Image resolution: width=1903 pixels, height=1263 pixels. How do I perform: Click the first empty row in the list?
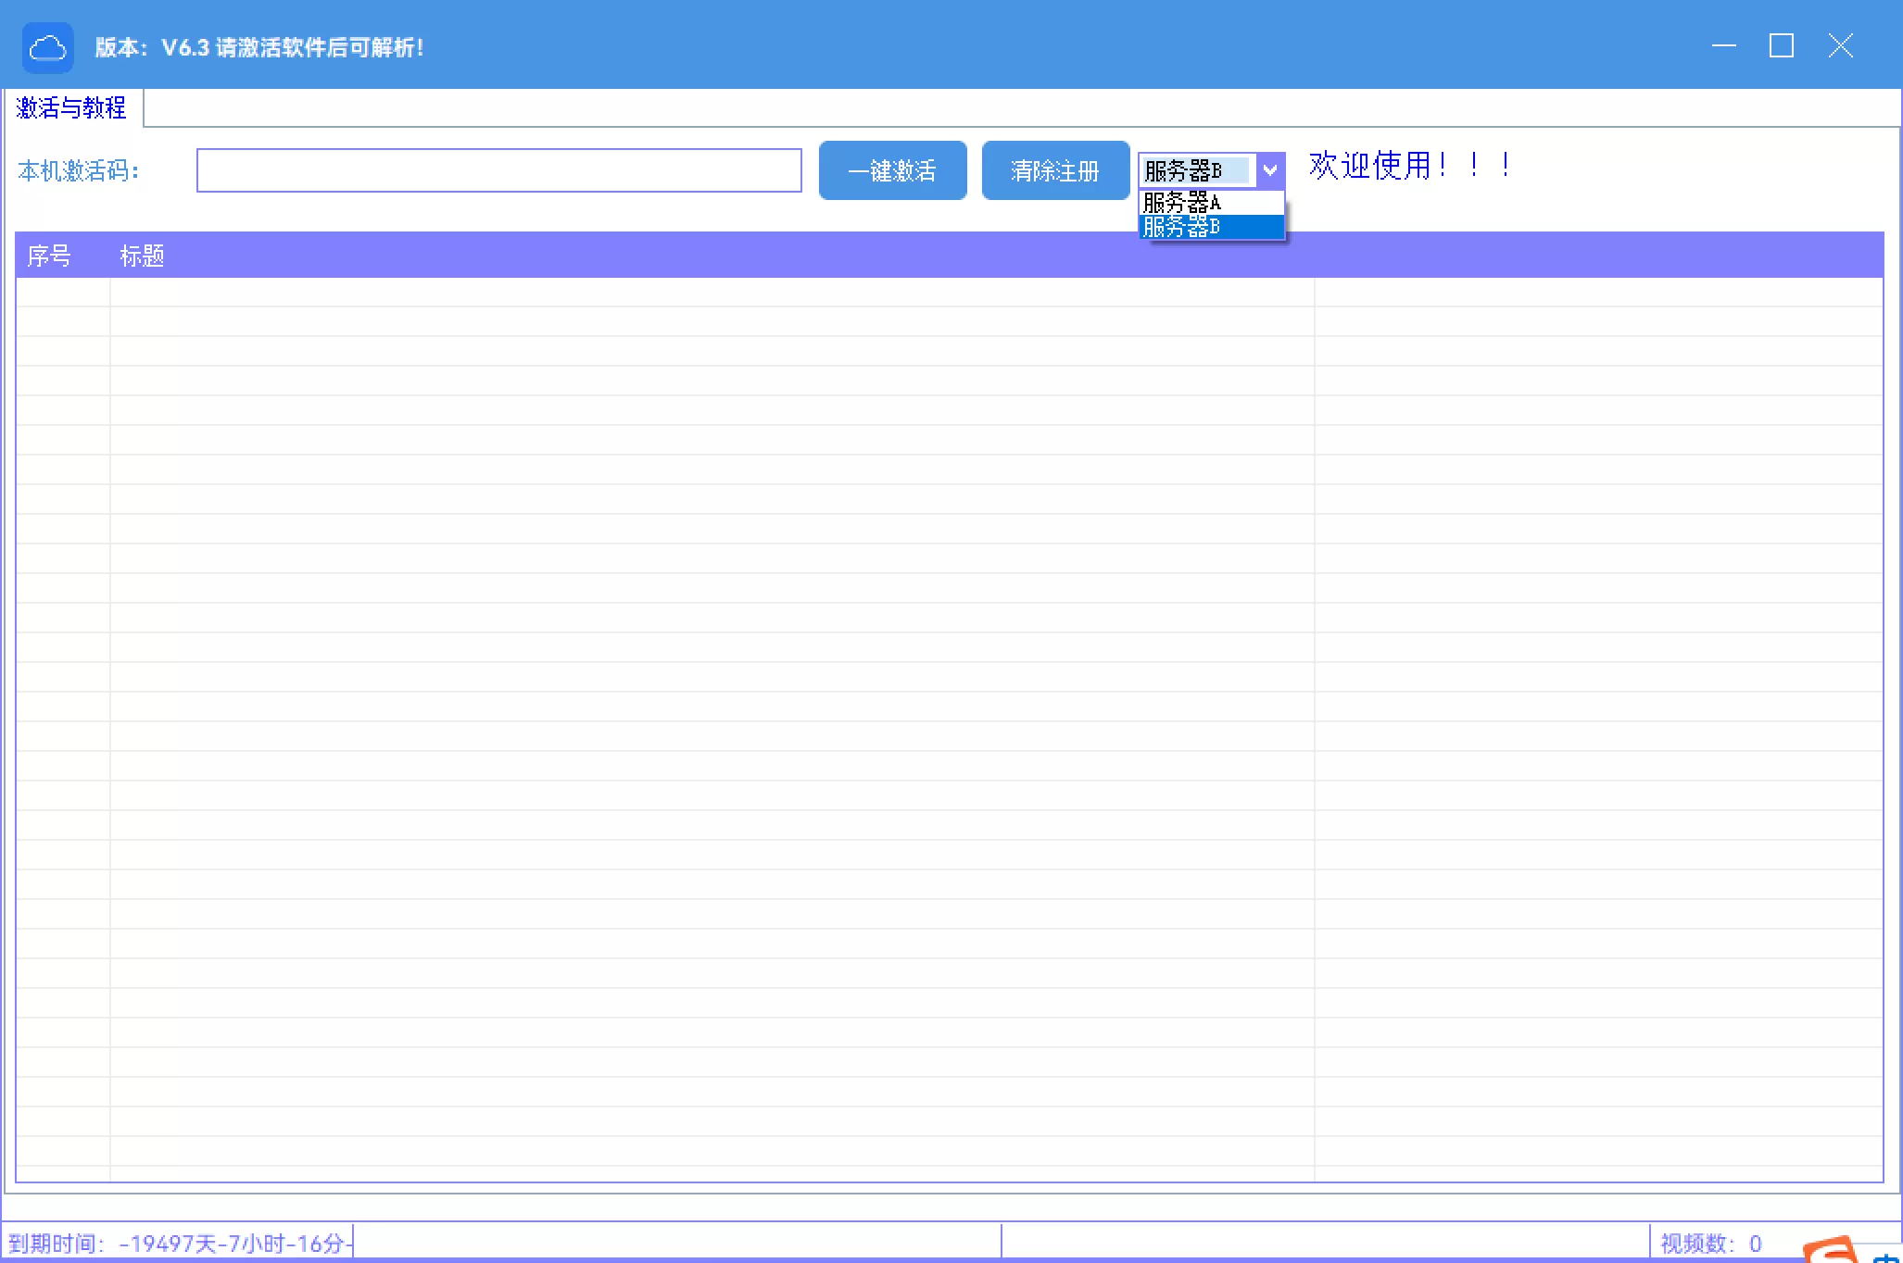click(x=649, y=293)
